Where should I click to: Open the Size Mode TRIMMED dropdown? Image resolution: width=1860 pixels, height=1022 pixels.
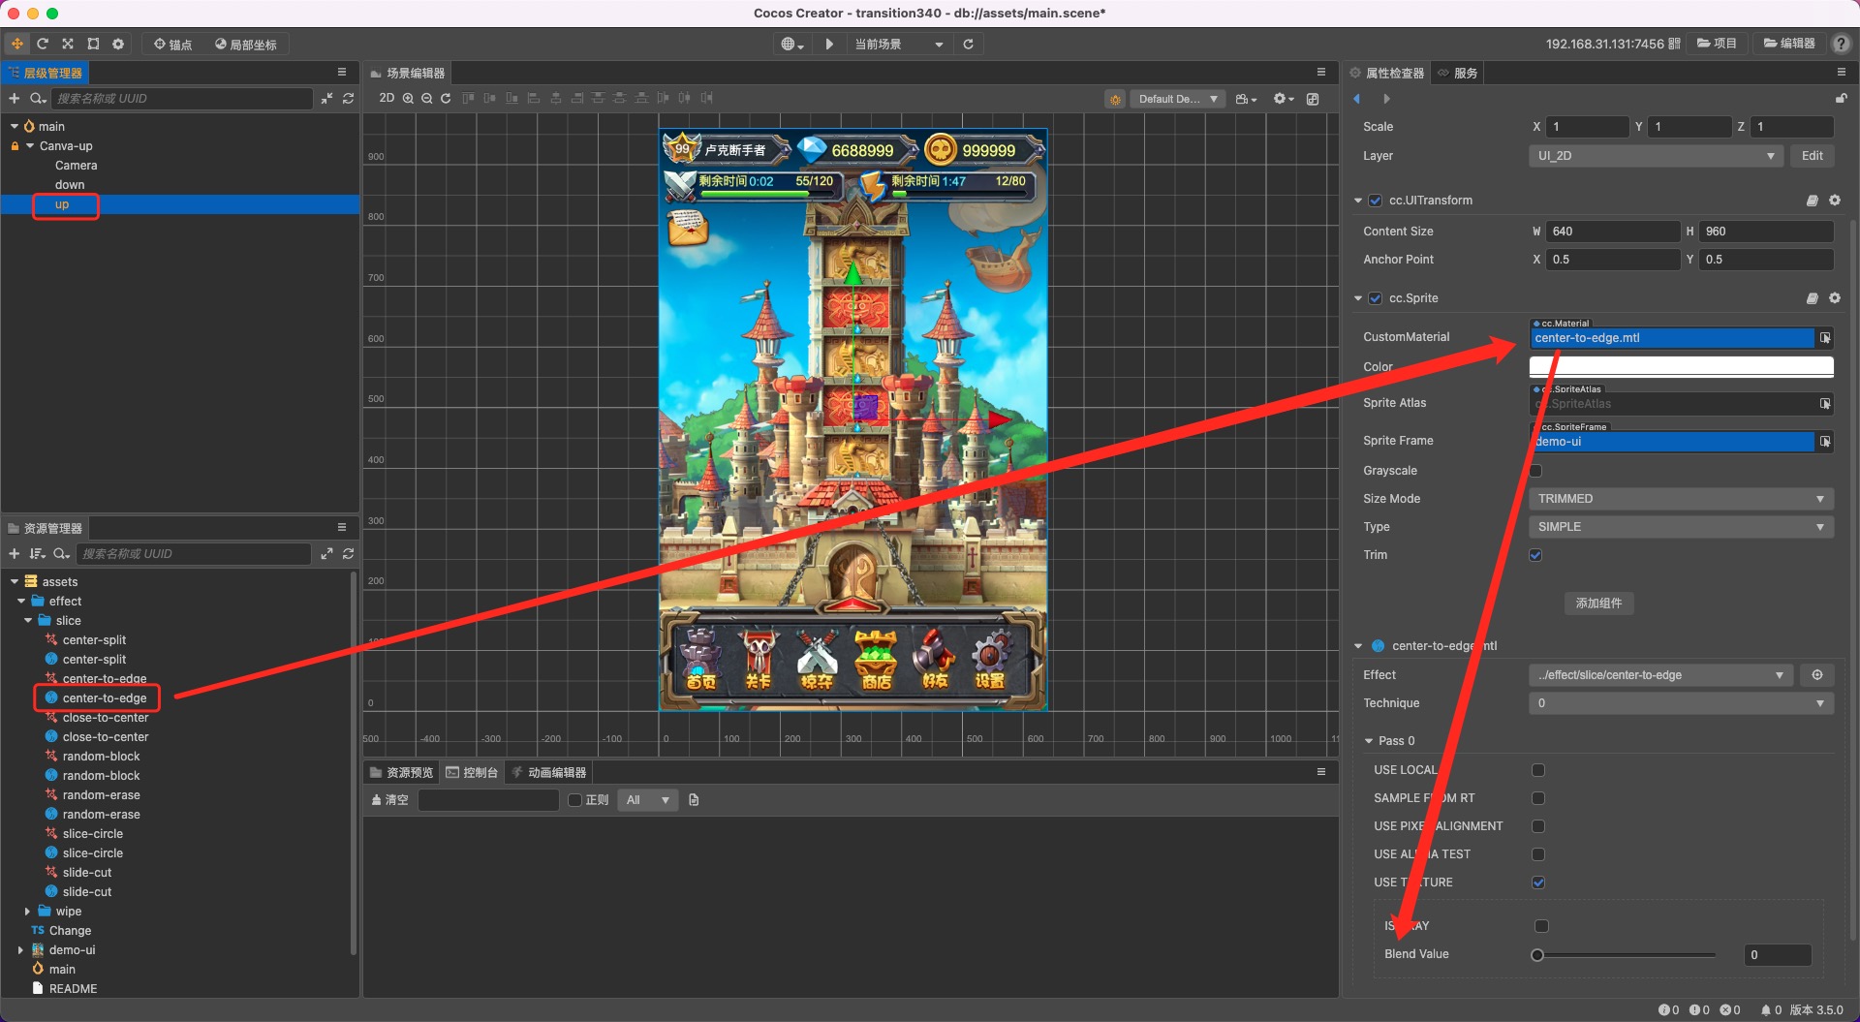point(1681,499)
